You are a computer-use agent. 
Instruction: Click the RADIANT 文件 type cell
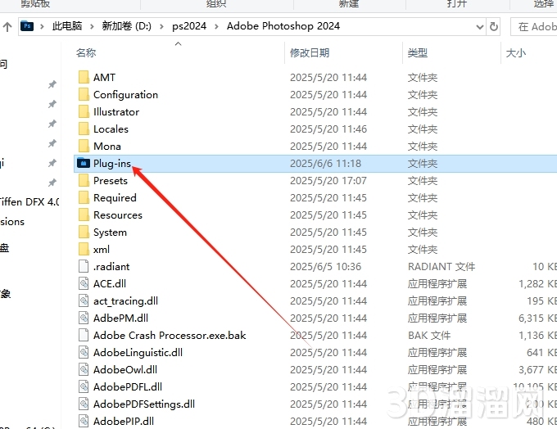(442, 266)
